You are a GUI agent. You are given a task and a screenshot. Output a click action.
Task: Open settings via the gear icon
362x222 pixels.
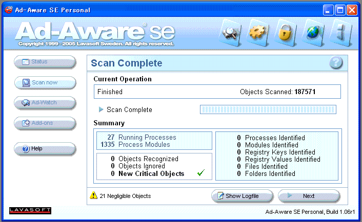click(x=257, y=33)
